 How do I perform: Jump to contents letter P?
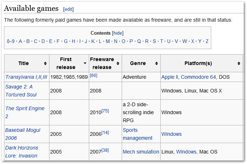[131, 41]
